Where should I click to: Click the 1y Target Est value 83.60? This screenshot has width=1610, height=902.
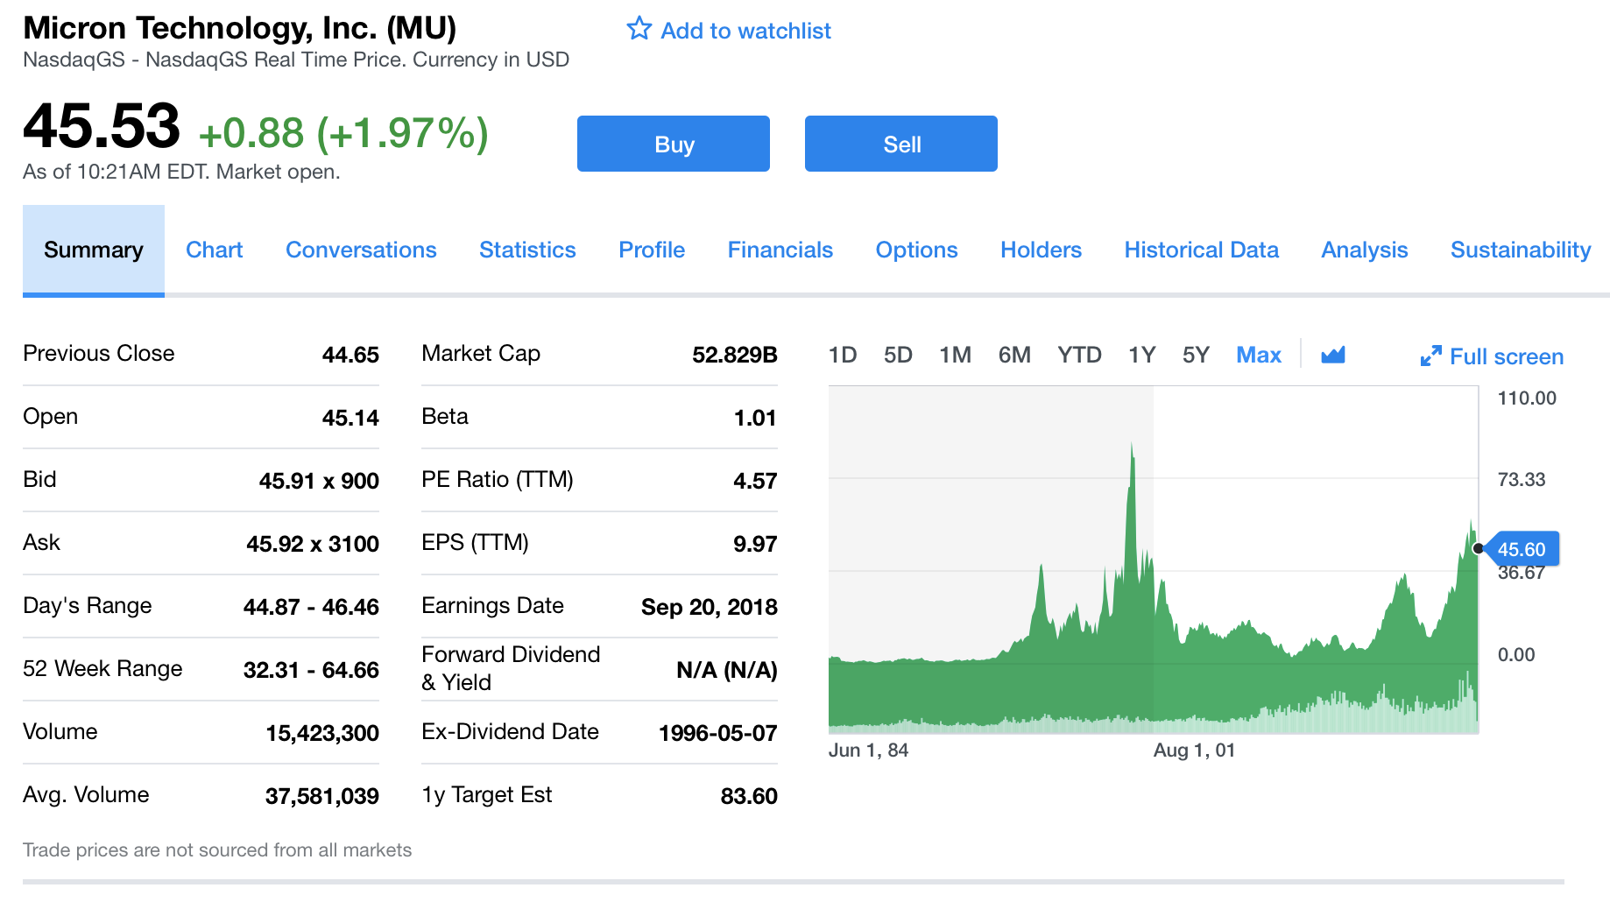(x=749, y=796)
